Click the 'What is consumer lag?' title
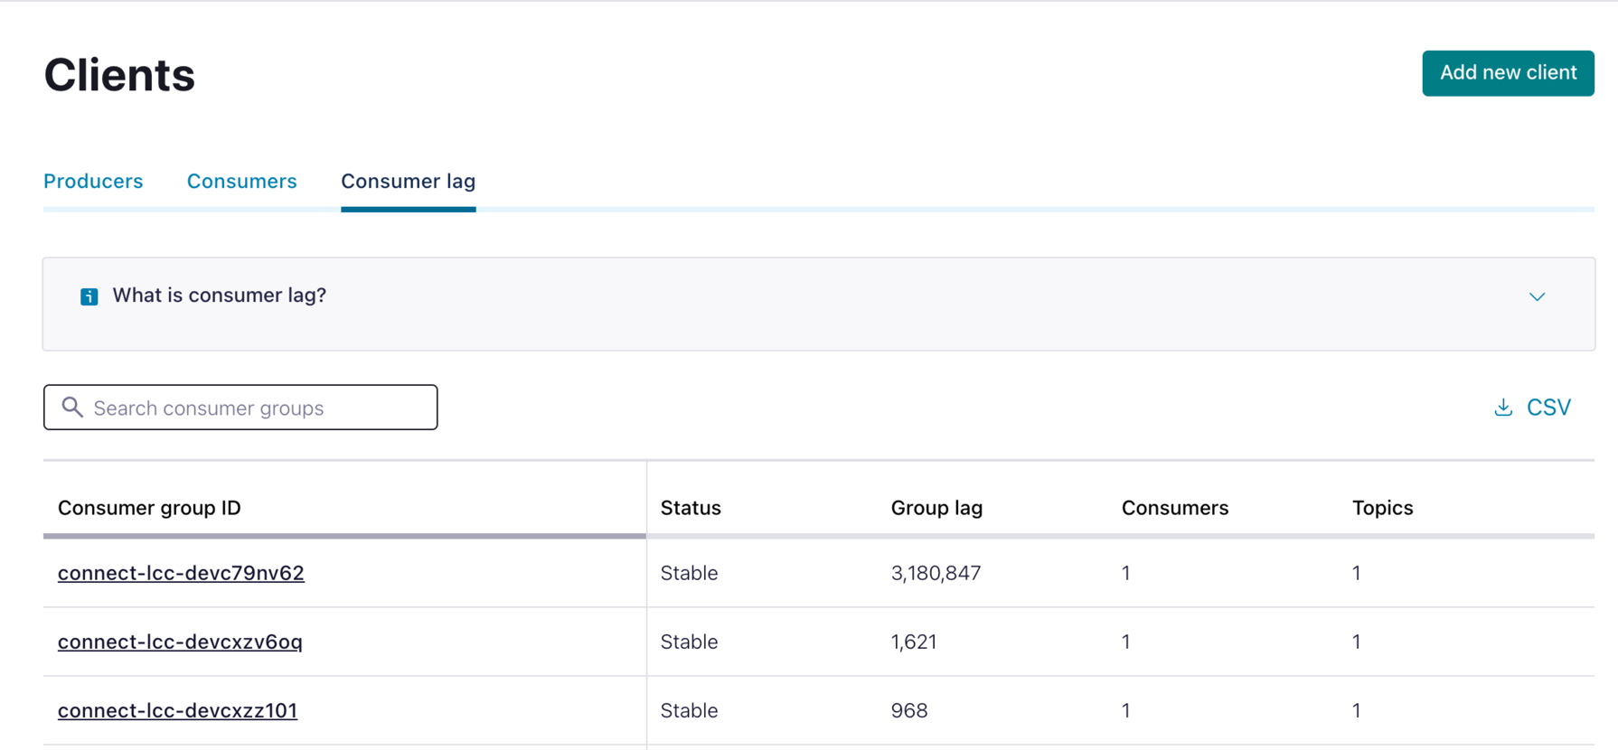 pyautogui.click(x=219, y=295)
